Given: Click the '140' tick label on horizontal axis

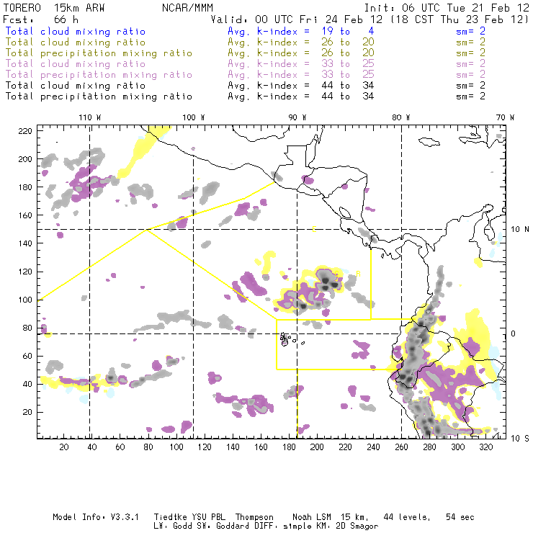Looking at the screenshot, I should click(x=233, y=447).
